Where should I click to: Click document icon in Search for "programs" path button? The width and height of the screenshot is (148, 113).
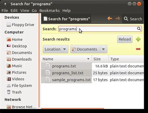(x=45, y=19)
